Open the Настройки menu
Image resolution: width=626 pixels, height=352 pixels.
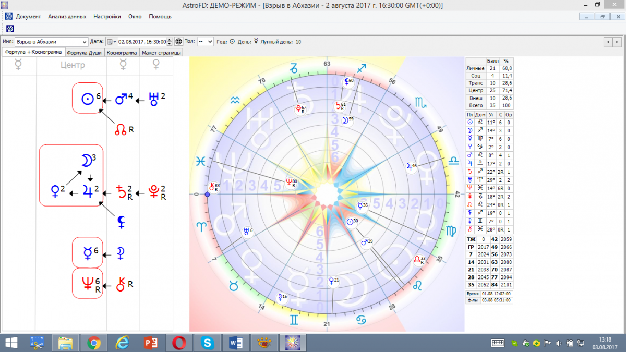[107, 16]
